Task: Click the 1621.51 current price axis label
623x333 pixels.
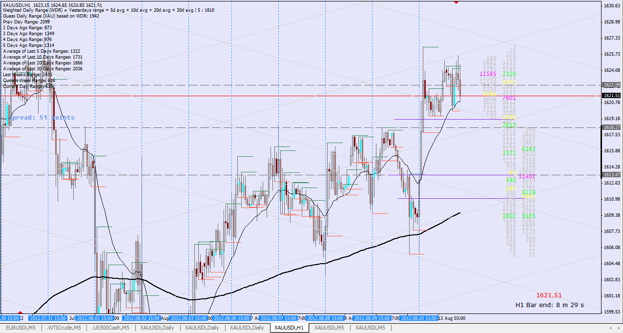Action: point(612,96)
